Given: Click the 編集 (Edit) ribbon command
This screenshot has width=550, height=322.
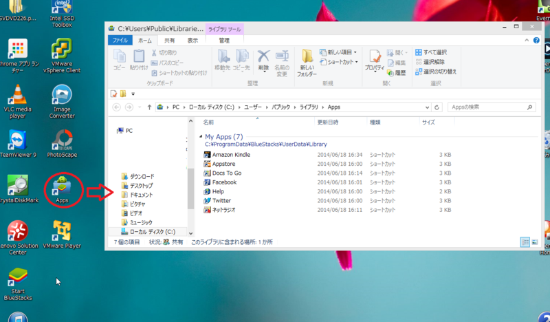Looking at the screenshot, I should 397,63.
